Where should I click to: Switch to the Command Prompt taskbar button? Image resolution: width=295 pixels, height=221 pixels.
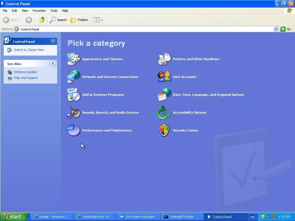coord(182,217)
